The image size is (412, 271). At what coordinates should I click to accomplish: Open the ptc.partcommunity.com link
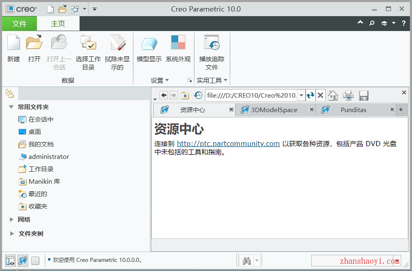pyautogui.click(x=228, y=144)
